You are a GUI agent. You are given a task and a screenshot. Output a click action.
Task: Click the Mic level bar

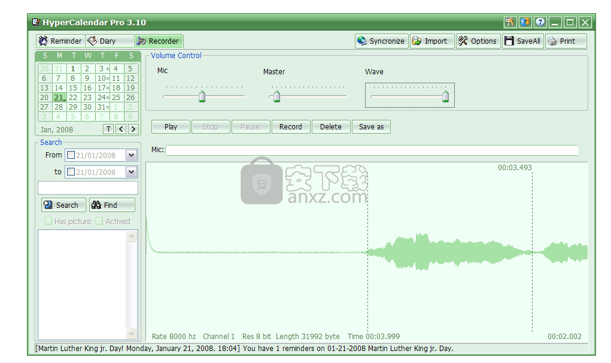pos(372,150)
